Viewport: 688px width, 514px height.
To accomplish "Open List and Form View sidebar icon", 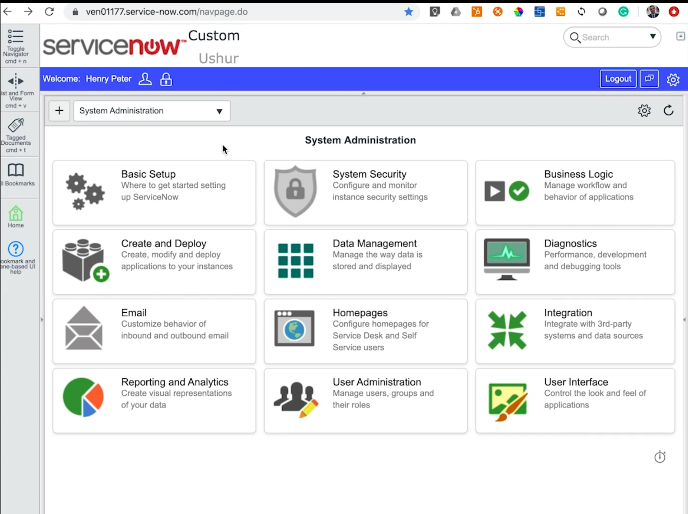I will tap(15, 81).
